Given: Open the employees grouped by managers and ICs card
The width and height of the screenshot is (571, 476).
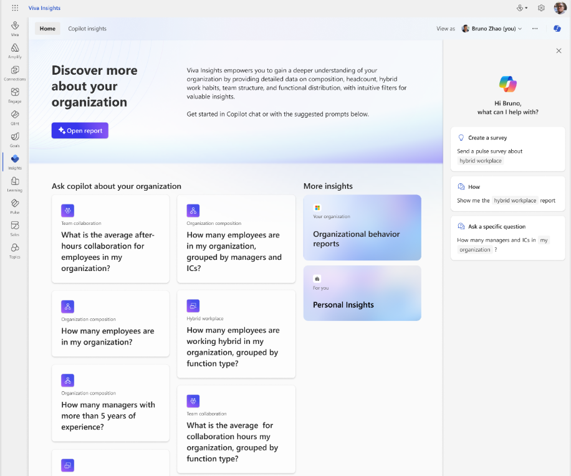Looking at the screenshot, I should (x=236, y=239).
